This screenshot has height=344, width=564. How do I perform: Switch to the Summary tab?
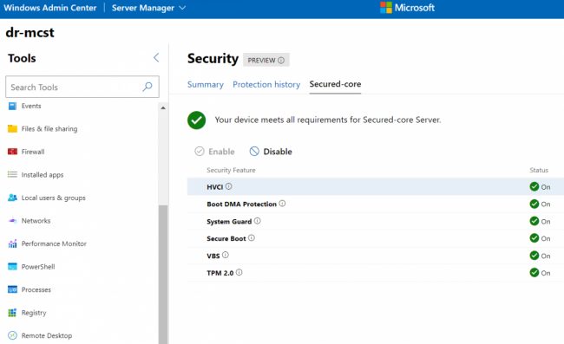206,84
